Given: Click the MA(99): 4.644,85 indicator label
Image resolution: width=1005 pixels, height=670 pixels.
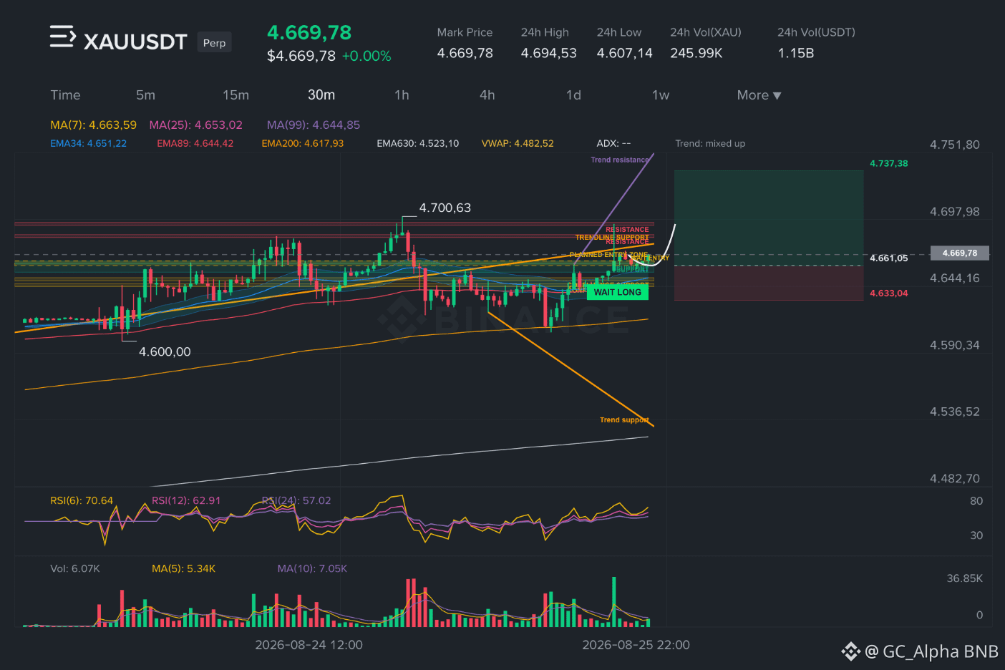Looking at the screenshot, I should pos(314,125).
